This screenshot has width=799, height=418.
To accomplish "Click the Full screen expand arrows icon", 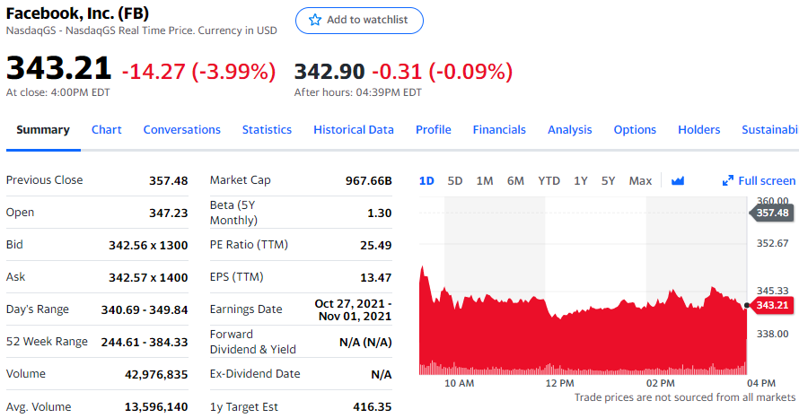I will coord(728,180).
